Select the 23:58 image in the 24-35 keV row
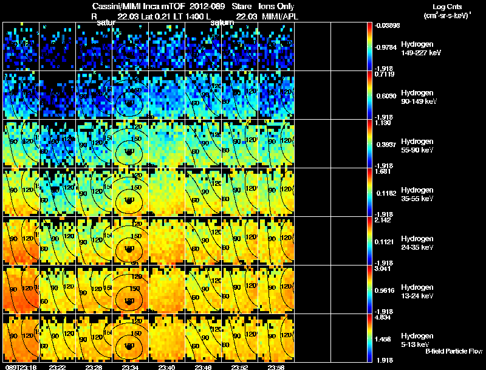The height and width of the screenshot is (370, 486). (x=276, y=241)
